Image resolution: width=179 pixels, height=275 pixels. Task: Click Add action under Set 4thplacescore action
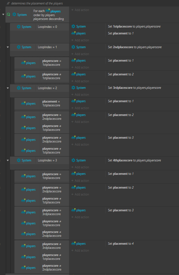pyautogui.click(x=80, y=167)
